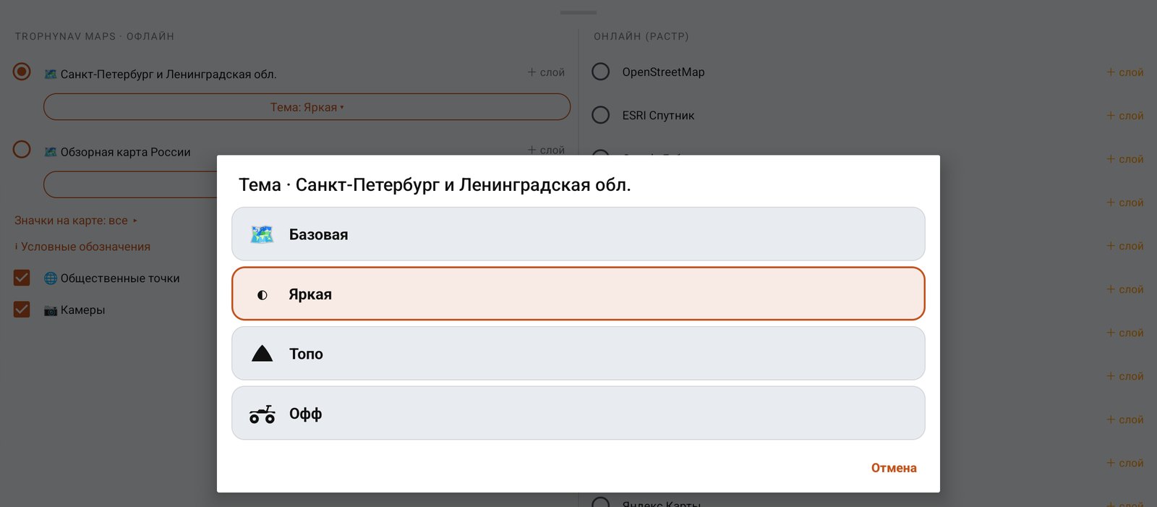Click the mountain triangle icon for Топо
This screenshot has height=507, width=1157.
point(262,354)
